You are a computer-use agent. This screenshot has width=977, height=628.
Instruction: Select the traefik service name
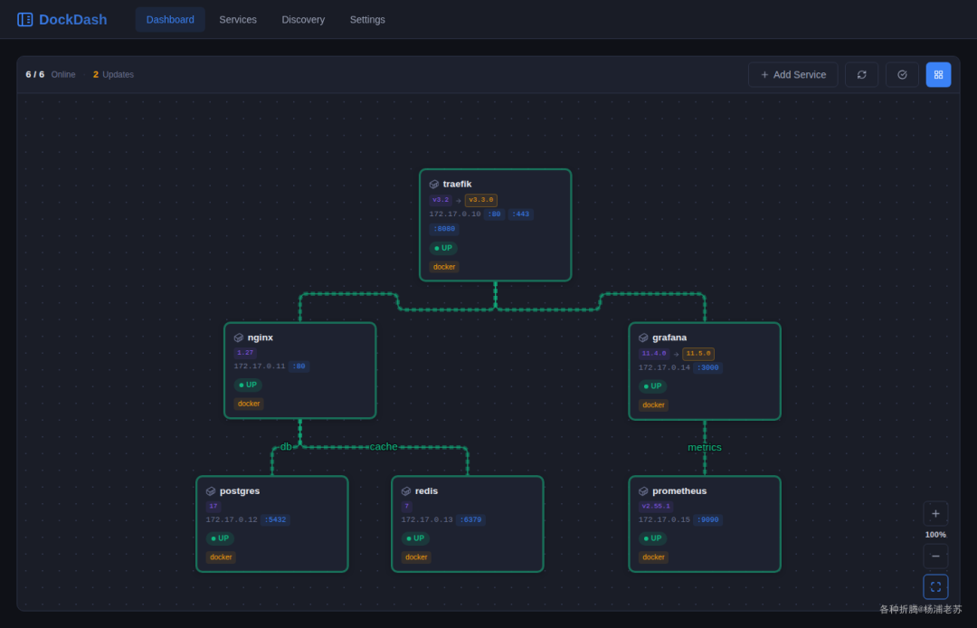[x=458, y=184]
